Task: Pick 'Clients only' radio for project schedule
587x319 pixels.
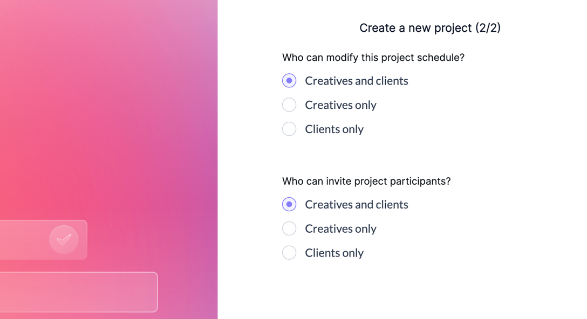Action: pyautogui.click(x=289, y=129)
